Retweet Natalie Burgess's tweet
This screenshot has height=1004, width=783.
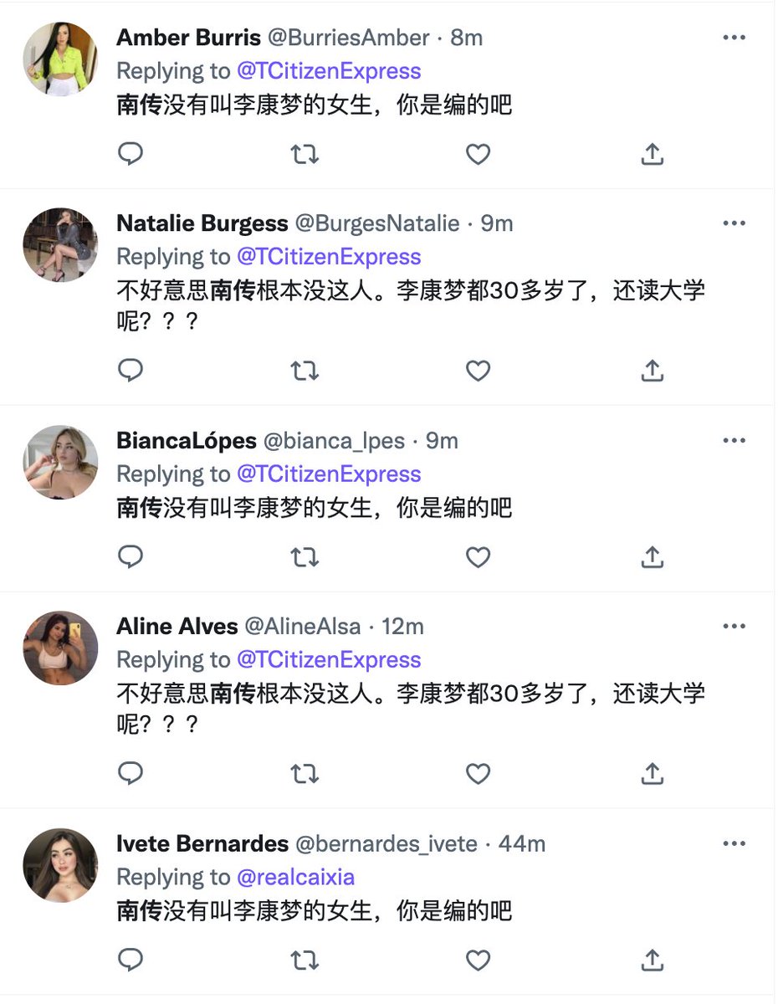304,371
